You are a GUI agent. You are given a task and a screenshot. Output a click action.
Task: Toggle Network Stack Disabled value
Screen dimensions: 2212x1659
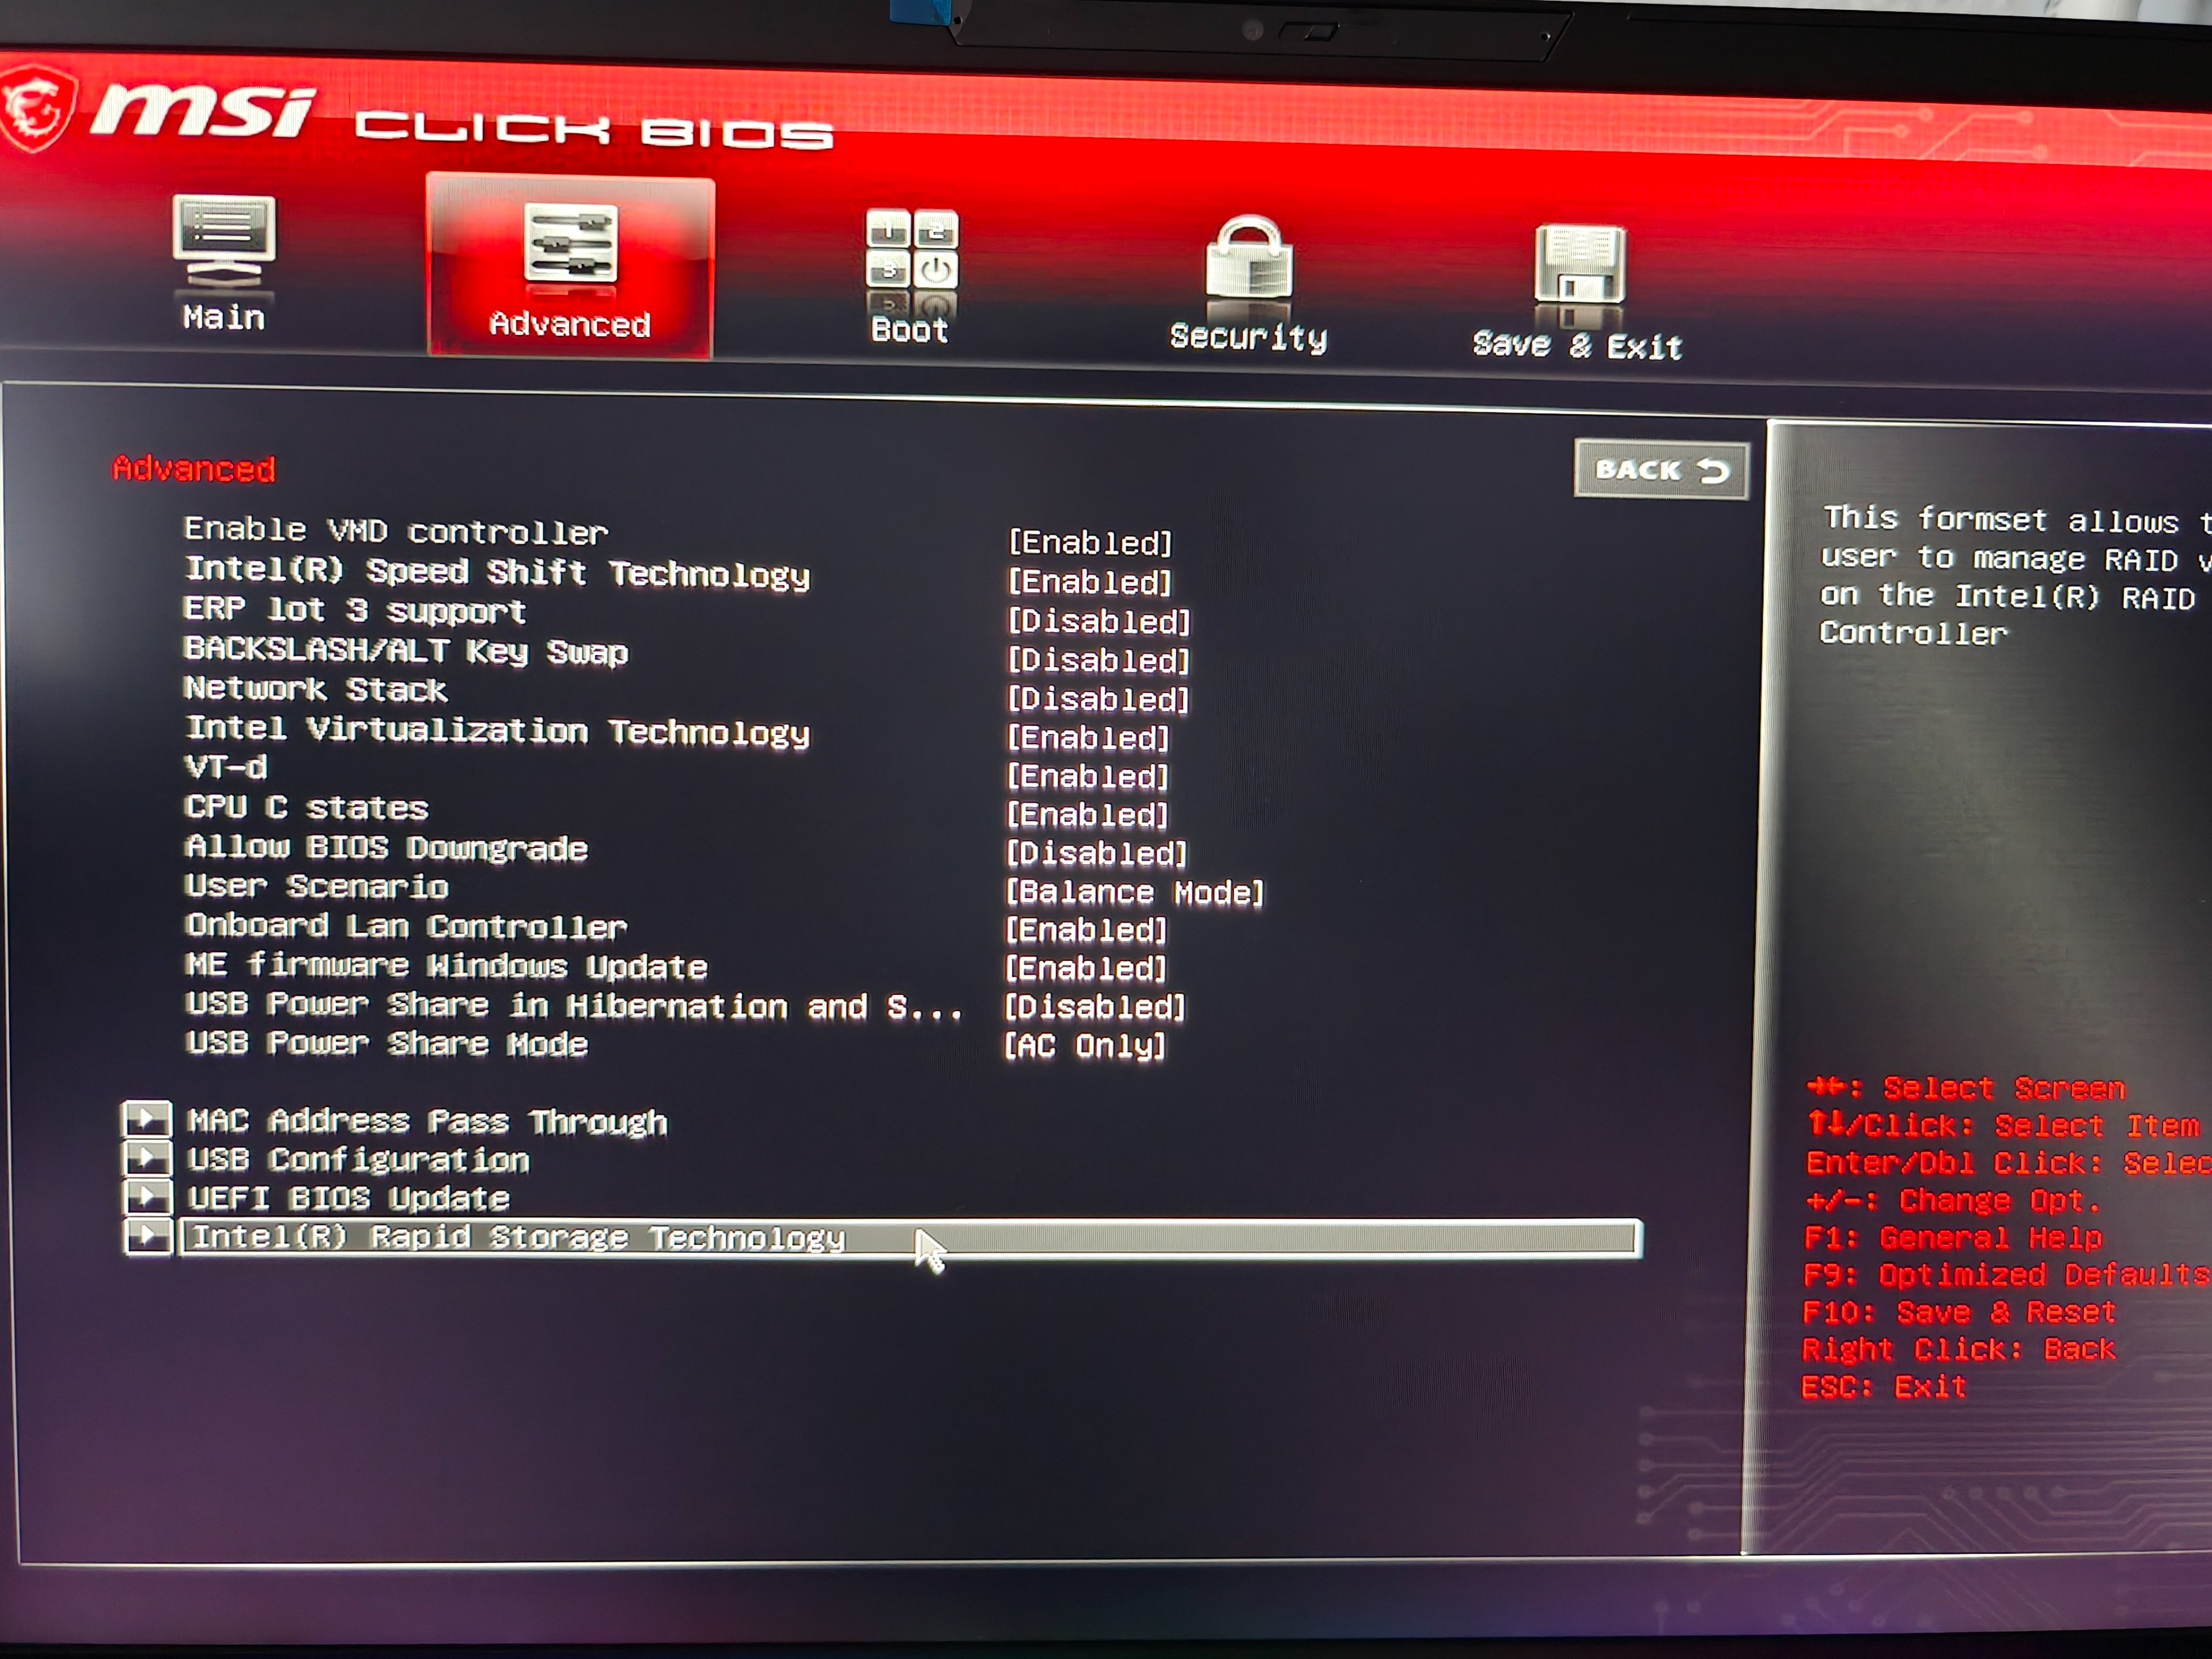(x=1098, y=699)
